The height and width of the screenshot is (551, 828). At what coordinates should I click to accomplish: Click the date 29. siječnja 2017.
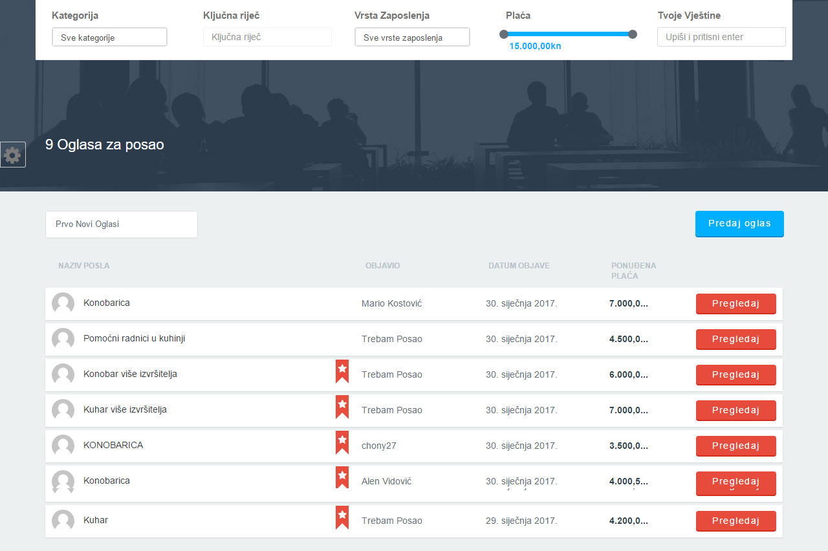point(521,521)
